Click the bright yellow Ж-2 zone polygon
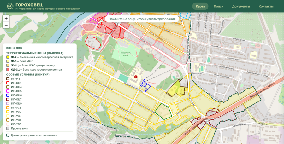Image resolution: width=284 pixels, height=144 pixels. [175, 89]
